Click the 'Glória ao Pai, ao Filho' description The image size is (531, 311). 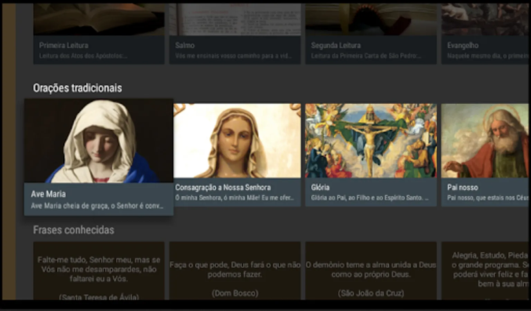(x=370, y=198)
